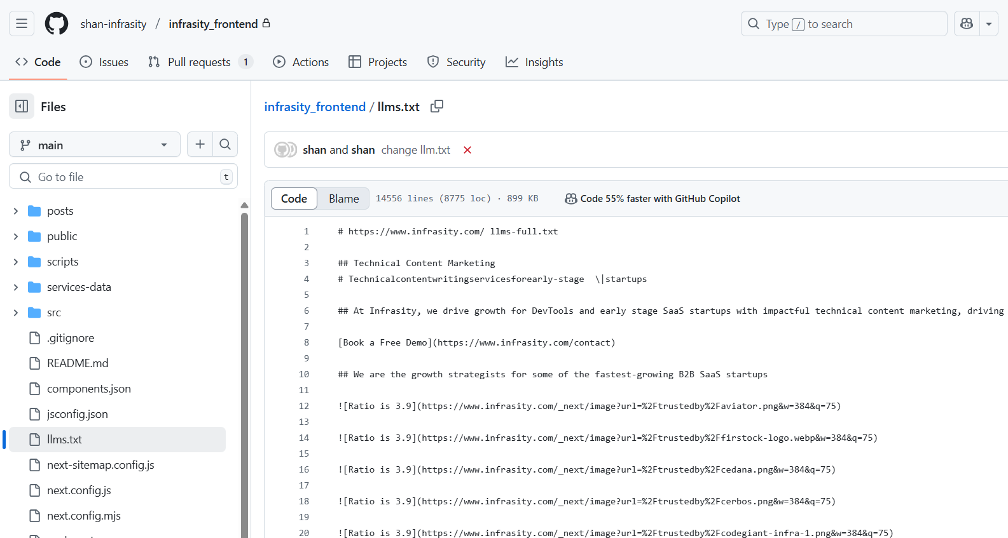Click the '14556 lines (8775 loc)' info text
This screenshot has height=538, width=1008.
(433, 199)
